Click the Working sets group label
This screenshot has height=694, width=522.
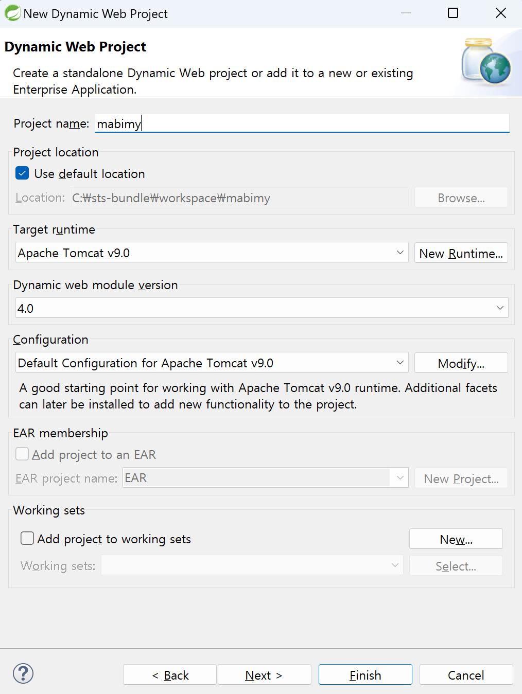[x=49, y=510]
